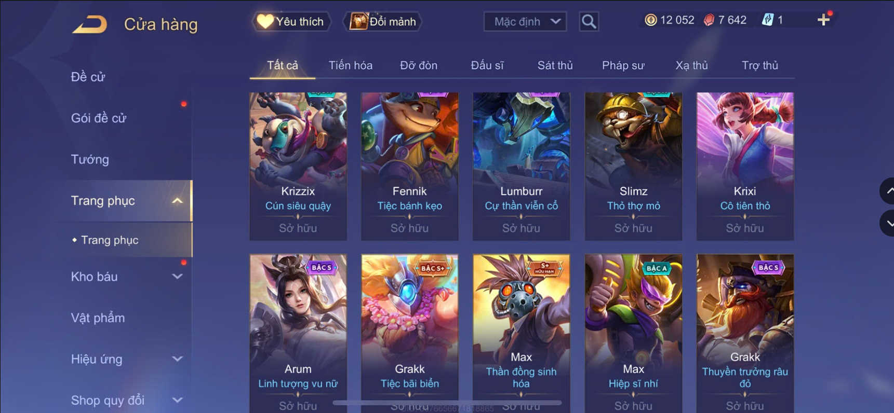Tap the plus icon to add currency

[x=823, y=20]
